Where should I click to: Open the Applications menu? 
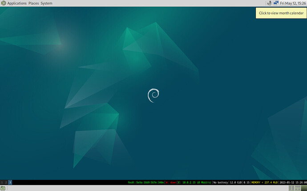tap(17, 3)
